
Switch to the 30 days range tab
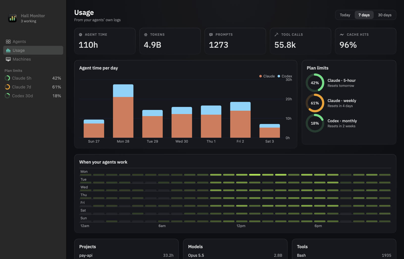click(x=385, y=15)
